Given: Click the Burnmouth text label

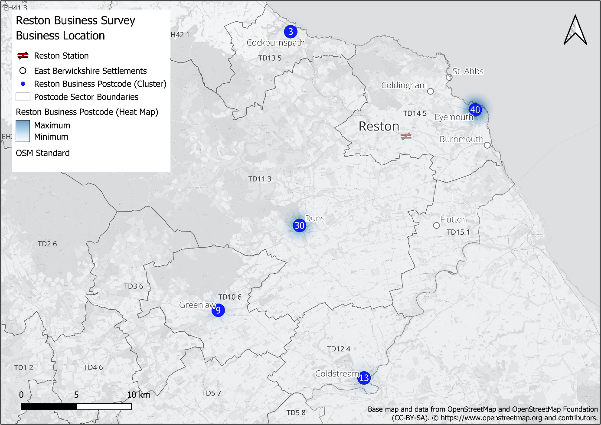Looking at the screenshot, I should click(x=461, y=139).
